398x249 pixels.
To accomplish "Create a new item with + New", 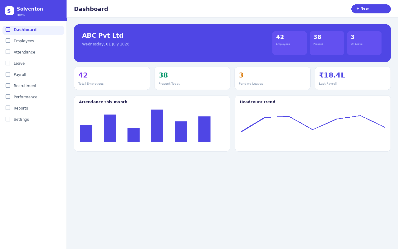I will pos(371,9).
